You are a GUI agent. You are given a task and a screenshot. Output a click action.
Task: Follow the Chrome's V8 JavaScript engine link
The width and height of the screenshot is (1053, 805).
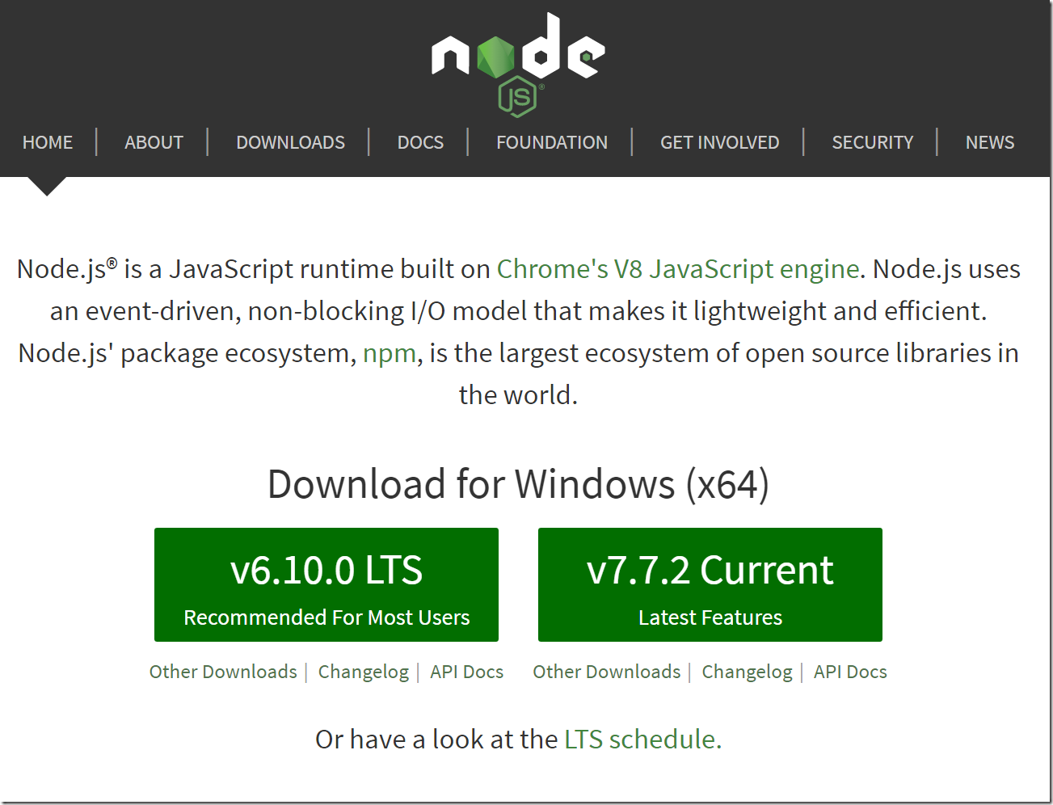[678, 269]
